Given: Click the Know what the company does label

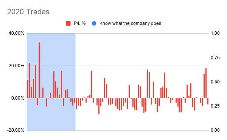Looking at the screenshot, I should click(130, 23).
